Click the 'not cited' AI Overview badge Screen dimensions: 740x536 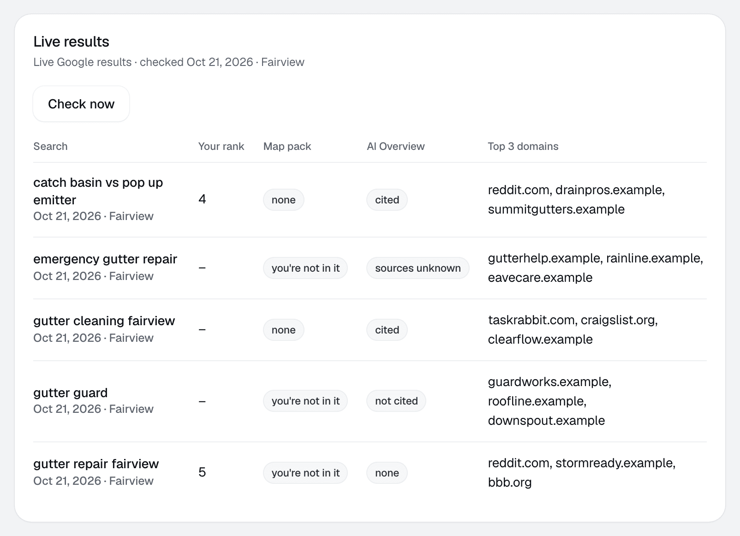point(396,401)
